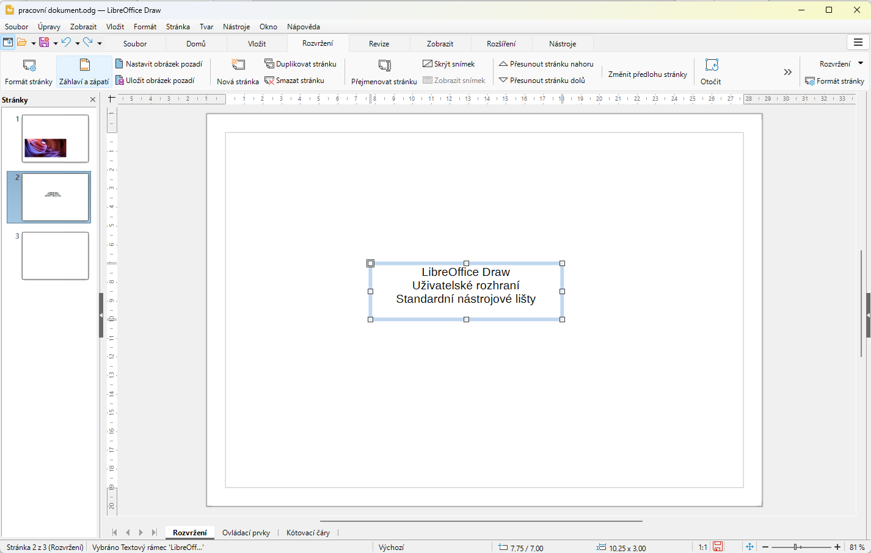Select the Otočit rotate tool
This screenshot has height=553, width=871.
coord(711,71)
